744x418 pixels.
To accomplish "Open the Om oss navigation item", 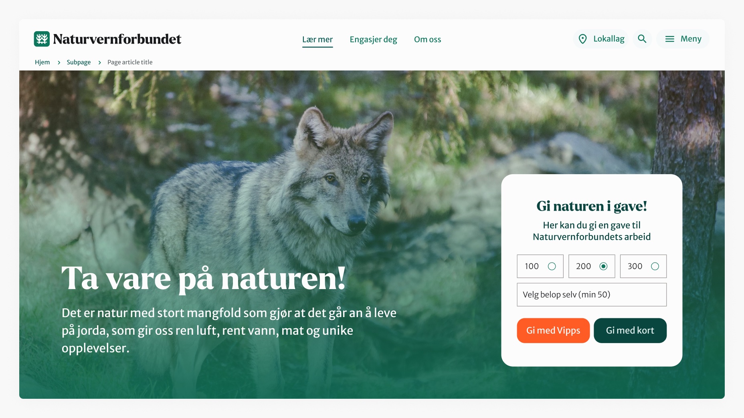I will click(x=427, y=39).
